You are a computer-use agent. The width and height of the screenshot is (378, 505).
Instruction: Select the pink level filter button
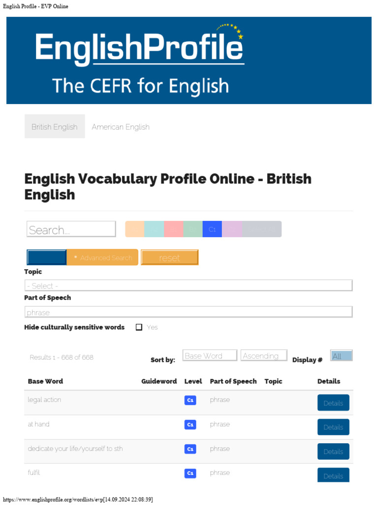tap(173, 229)
